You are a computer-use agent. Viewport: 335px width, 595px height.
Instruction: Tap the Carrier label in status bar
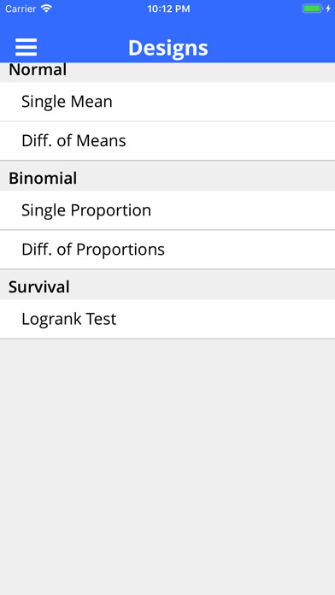click(21, 9)
